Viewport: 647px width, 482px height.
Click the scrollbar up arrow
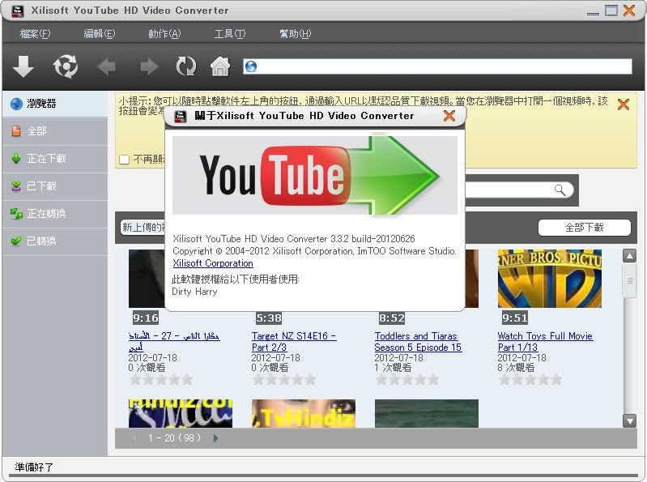(x=629, y=256)
